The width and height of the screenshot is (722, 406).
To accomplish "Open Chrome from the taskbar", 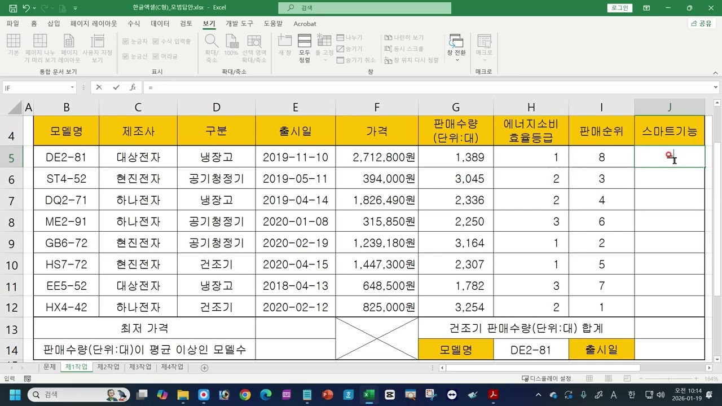I will (x=245, y=395).
